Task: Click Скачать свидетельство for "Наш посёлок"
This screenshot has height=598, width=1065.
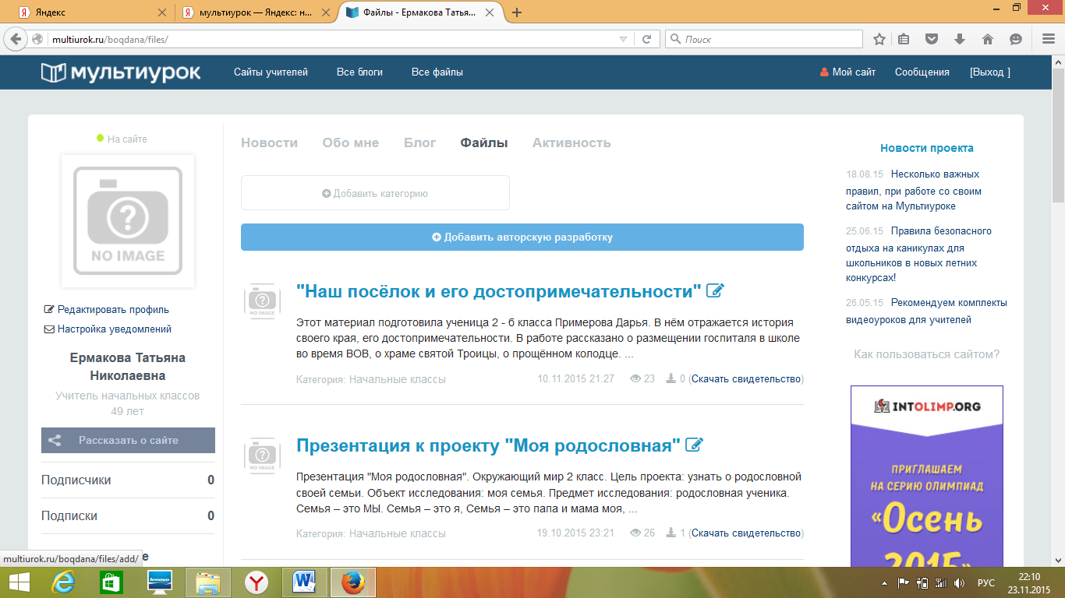Action: point(746,379)
